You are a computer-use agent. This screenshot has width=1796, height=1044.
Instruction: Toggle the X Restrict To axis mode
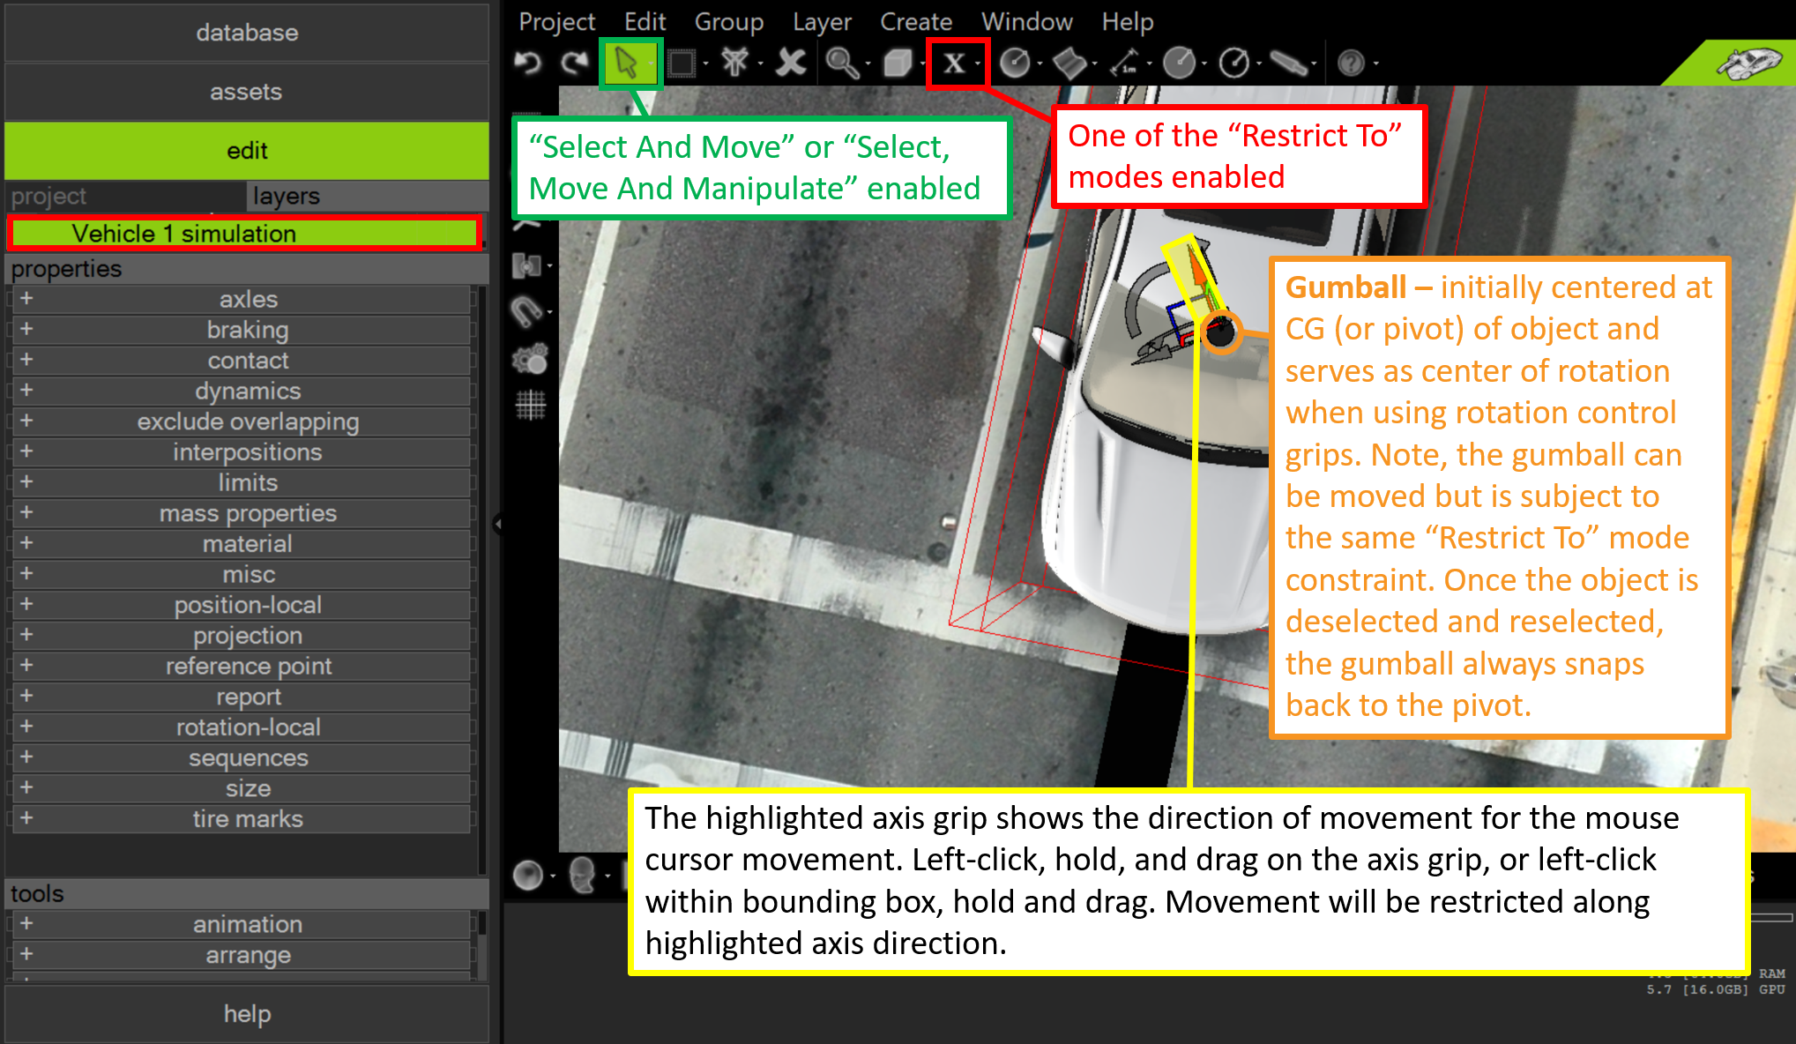point(953,63)
